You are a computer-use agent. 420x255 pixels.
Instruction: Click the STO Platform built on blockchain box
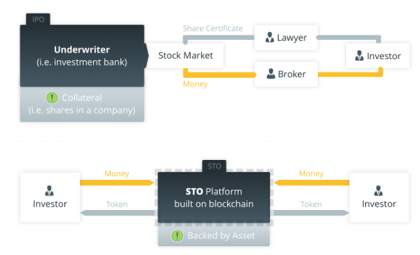coord(214,197)
